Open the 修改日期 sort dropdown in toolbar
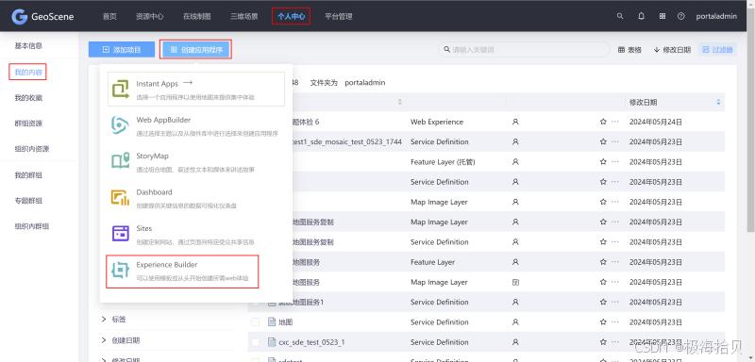 click(672, 50)
